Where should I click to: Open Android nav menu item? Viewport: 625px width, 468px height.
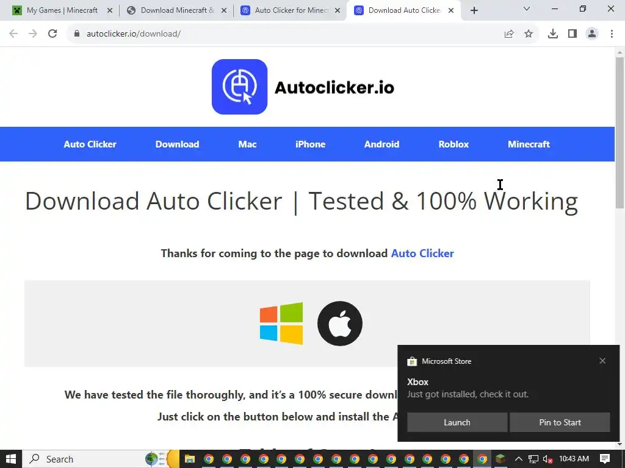coord(382,144)
